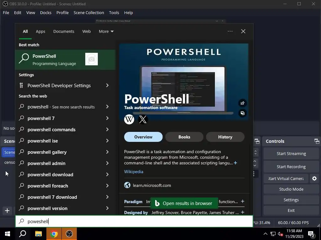The height and width of the screenshot is (240, 321).
Task: Close the Windows search panel
Action: point(243,31)
